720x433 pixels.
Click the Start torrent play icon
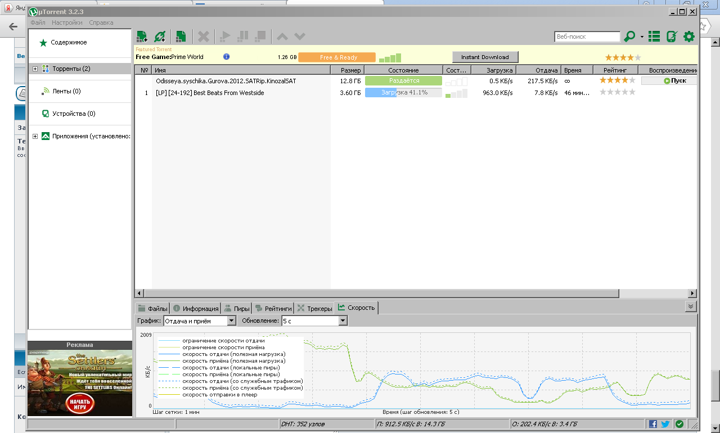pos(224,37)
